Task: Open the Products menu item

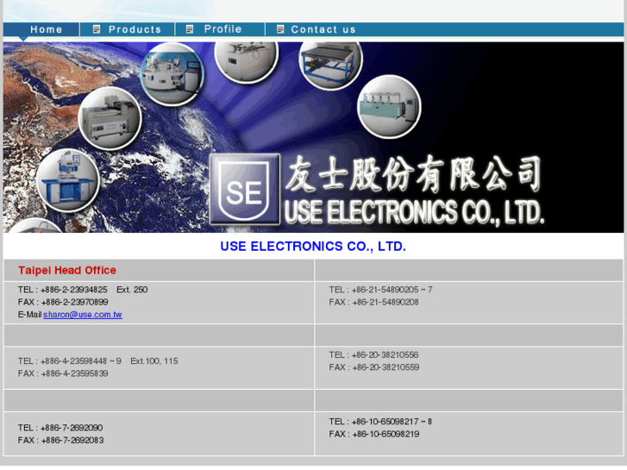Action: click(135, 29)
